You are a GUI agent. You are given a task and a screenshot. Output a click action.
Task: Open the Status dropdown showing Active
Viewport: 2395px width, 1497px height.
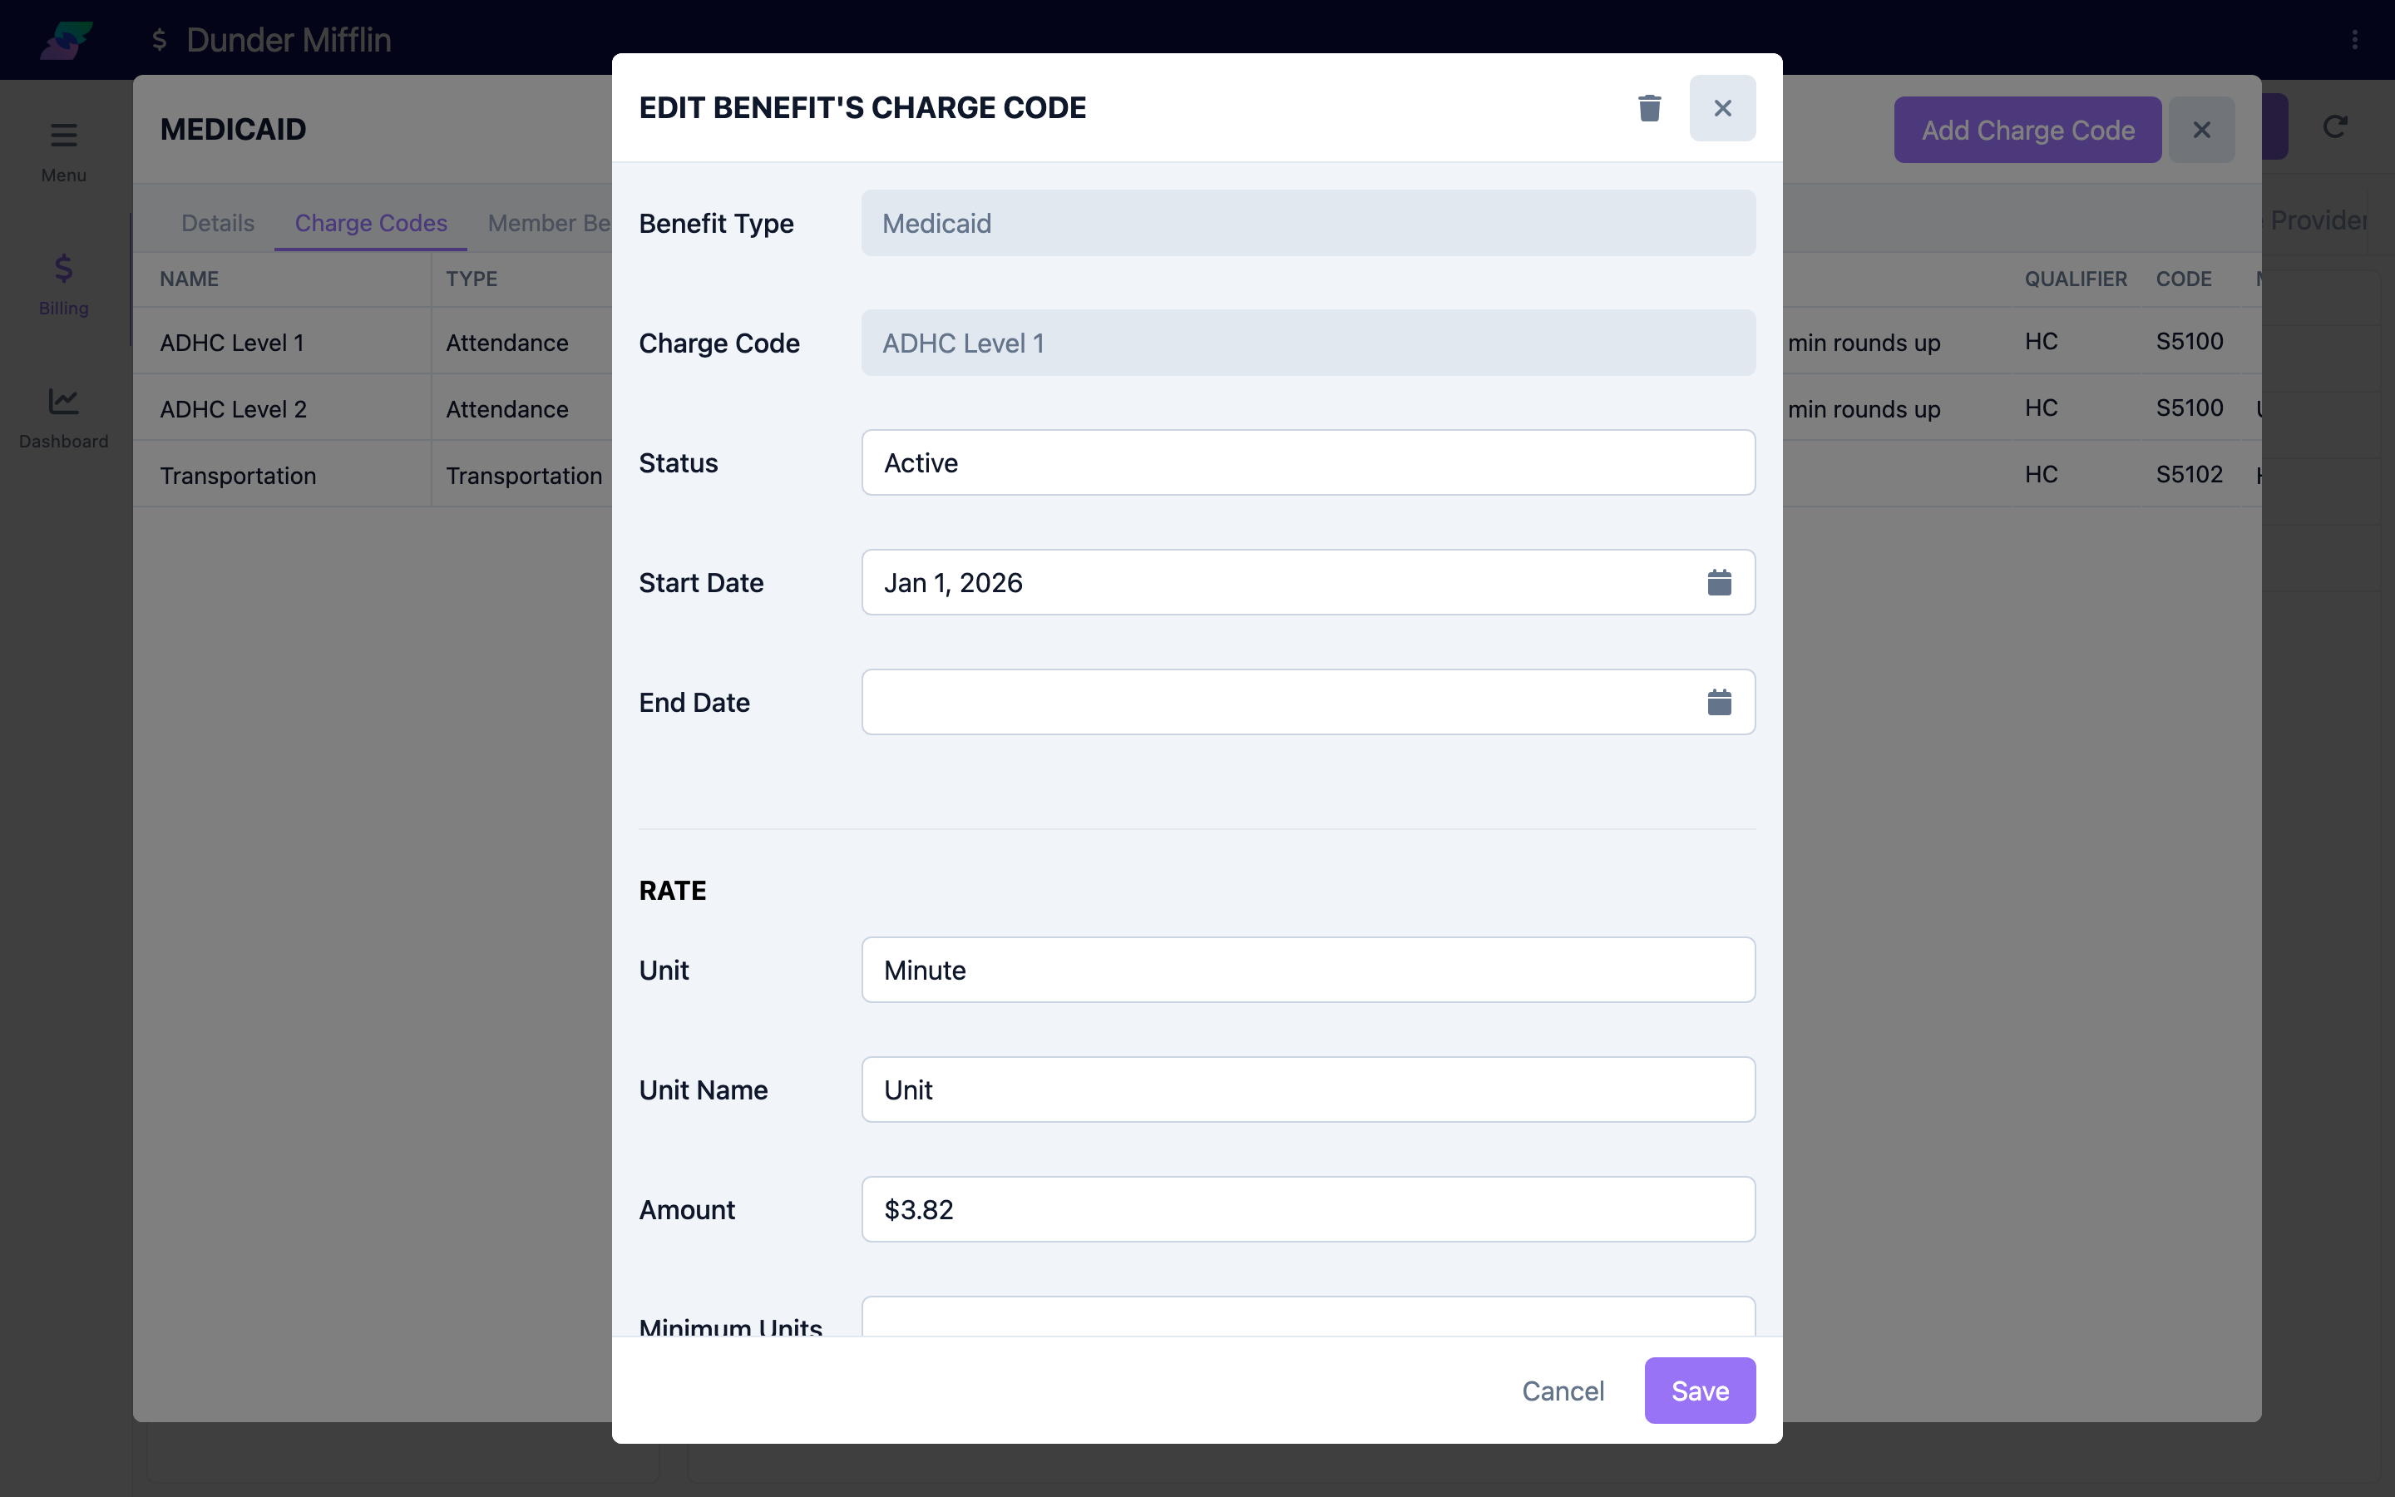click(x=1307, y=462)
